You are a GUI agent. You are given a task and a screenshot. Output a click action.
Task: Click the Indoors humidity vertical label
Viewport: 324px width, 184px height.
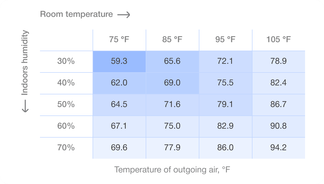[x=25, y=63]
